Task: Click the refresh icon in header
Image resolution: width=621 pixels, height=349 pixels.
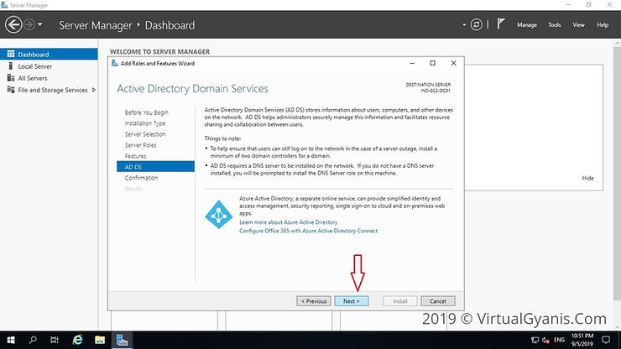Action: click(x=476, y=24)
